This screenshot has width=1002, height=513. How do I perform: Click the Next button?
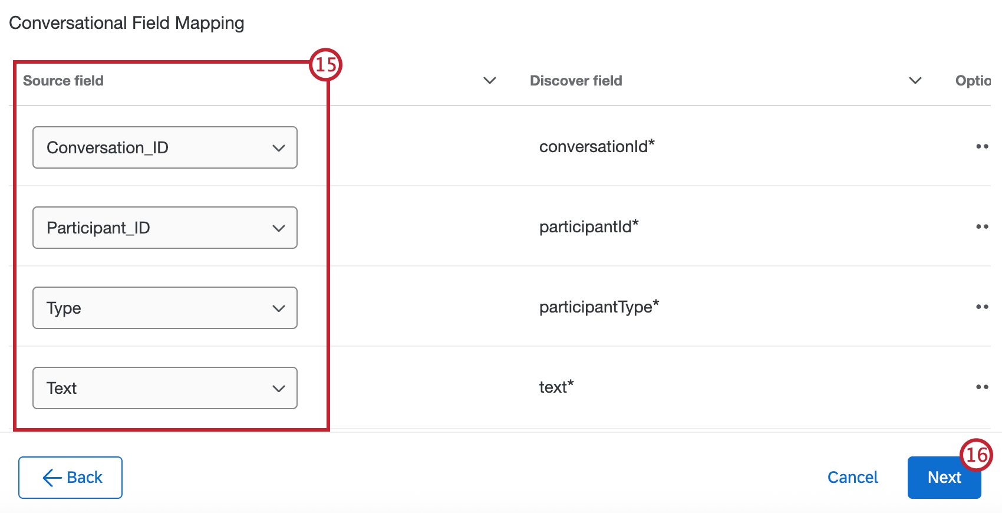(944, 477)
